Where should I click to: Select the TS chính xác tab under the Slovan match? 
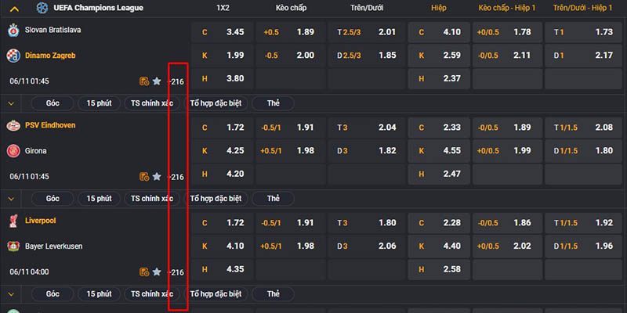tap(152, 103)
